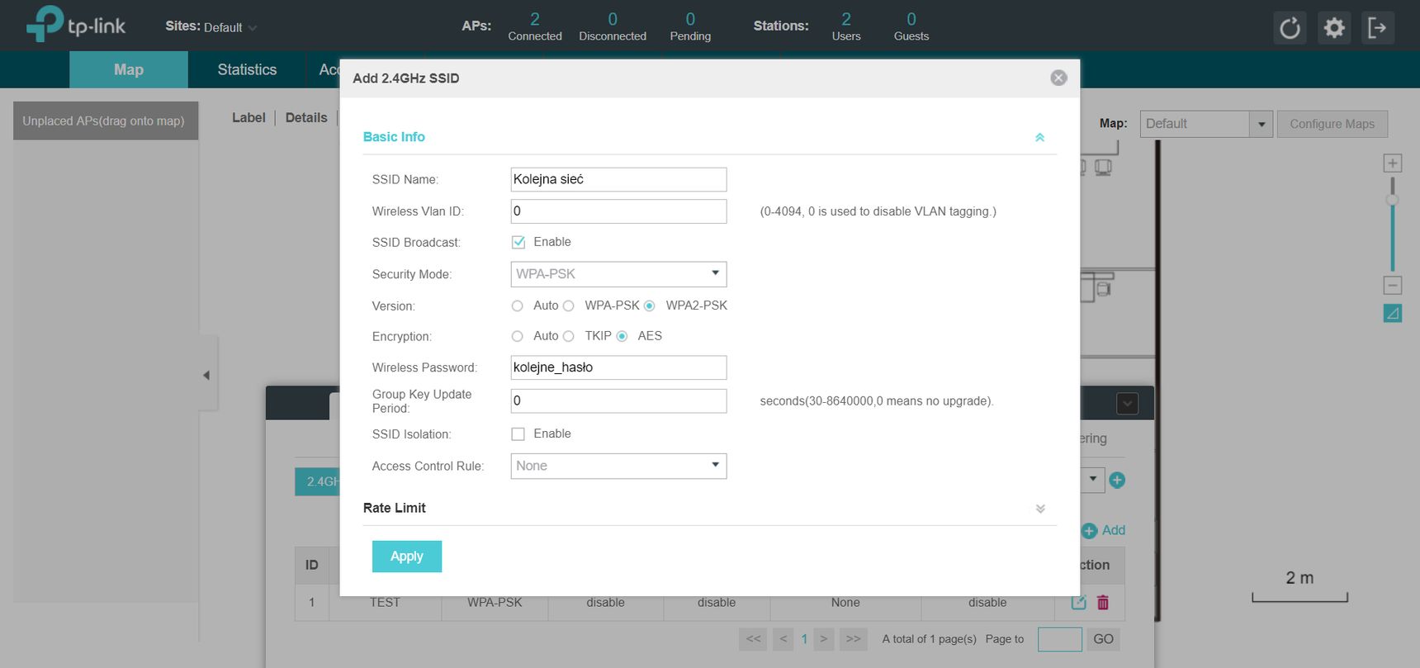Click the map zoom out minus icon
Screen dimensions: 1420x668
coord(1393,286)
